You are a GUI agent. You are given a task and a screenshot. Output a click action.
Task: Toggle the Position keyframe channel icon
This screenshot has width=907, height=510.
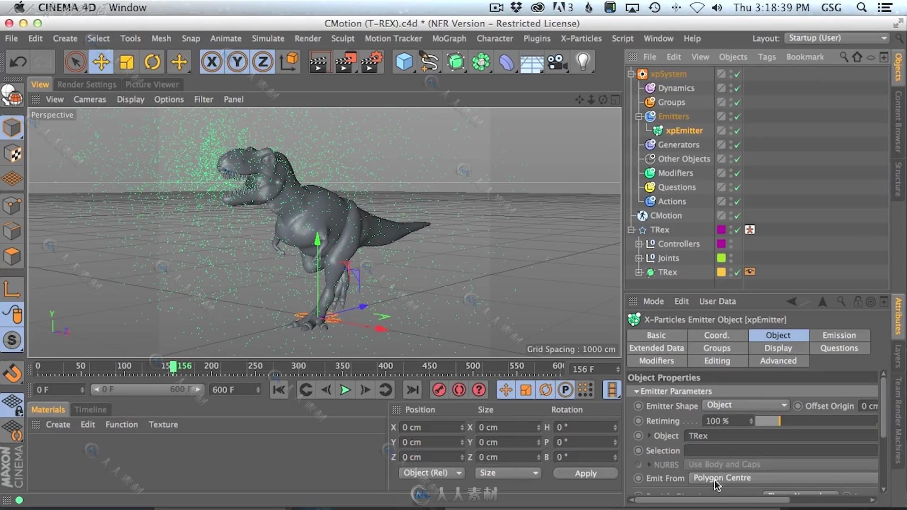(505, 390)
